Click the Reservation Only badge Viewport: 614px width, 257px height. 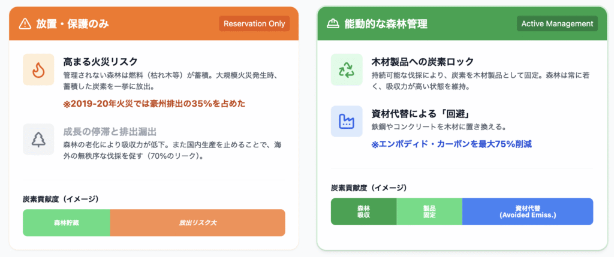click(x=254, y=23)
